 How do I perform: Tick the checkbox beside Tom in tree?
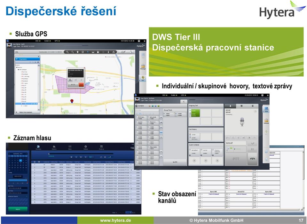point(21,72)
